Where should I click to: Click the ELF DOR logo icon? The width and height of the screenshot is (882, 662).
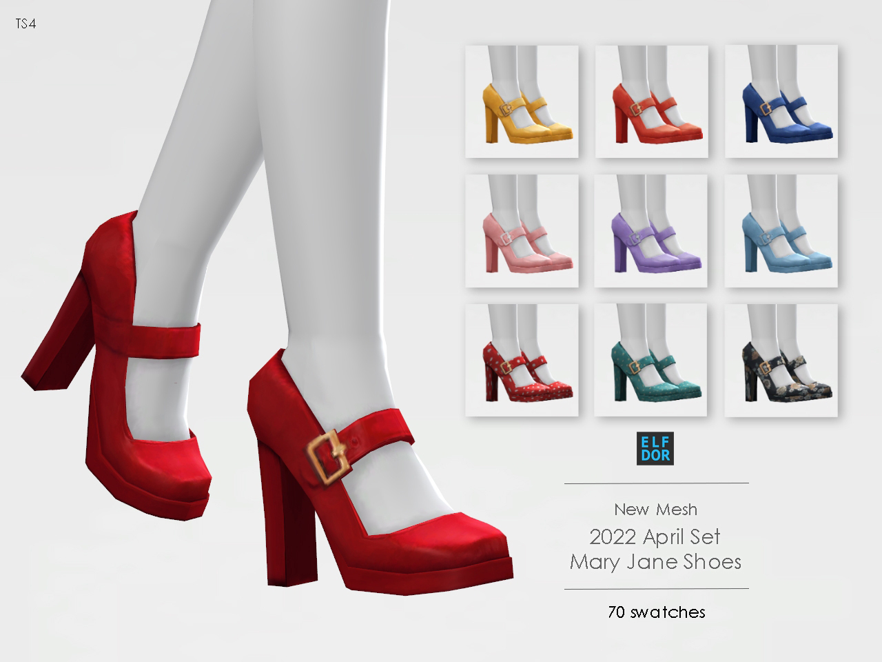654,448
